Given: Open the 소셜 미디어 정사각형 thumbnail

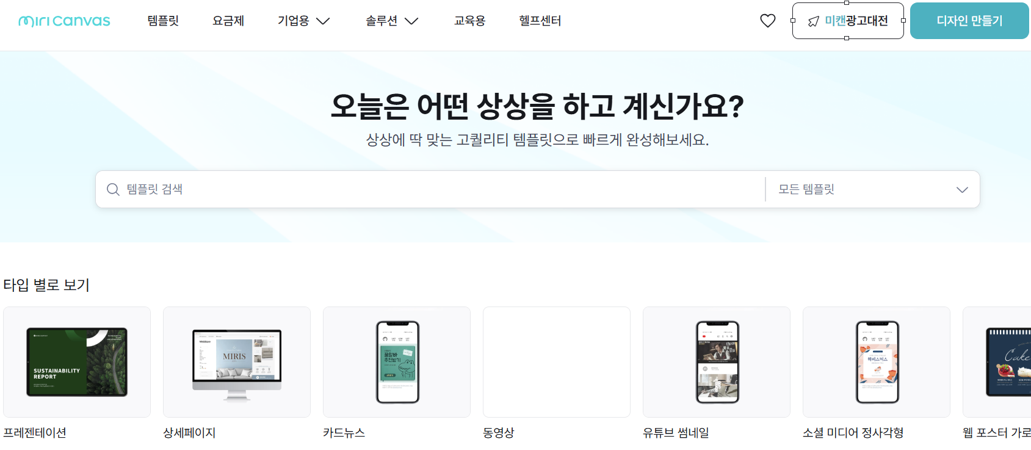Looking at the screenshot, I should tap(877, 362).
